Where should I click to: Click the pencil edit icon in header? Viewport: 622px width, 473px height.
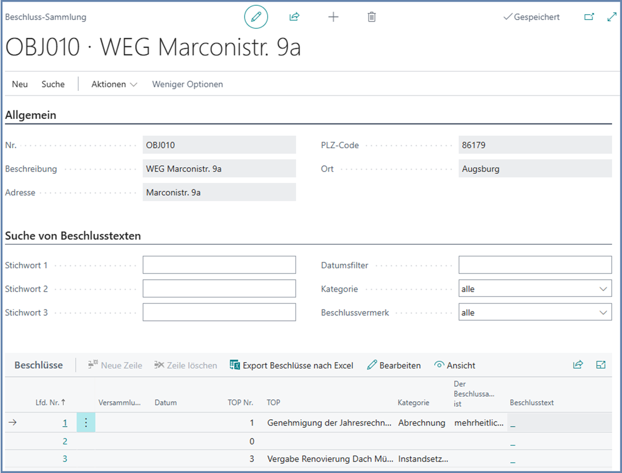(256, 17)
